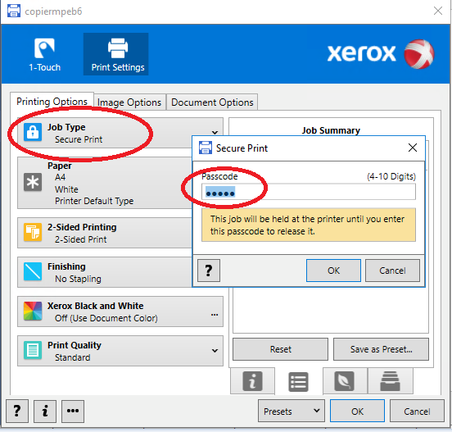Switch to the Document Options tab

pos(212,102)
